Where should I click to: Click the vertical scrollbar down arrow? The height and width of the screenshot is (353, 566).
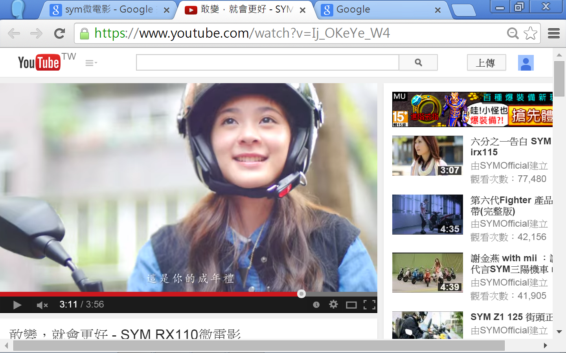(559, 332)
